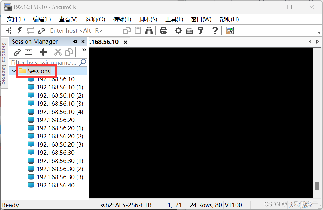Open the 传输(T) menu
This screenshot has width=323, height=210.
pyautogui.click(x=122, y=19)
